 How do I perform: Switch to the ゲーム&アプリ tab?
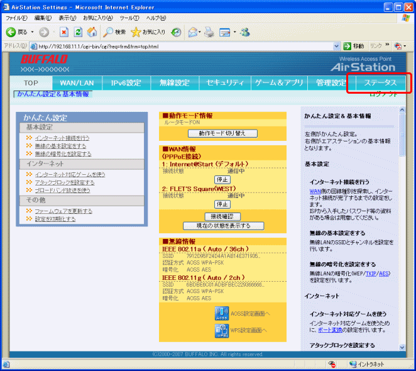[x=279, y=83]
